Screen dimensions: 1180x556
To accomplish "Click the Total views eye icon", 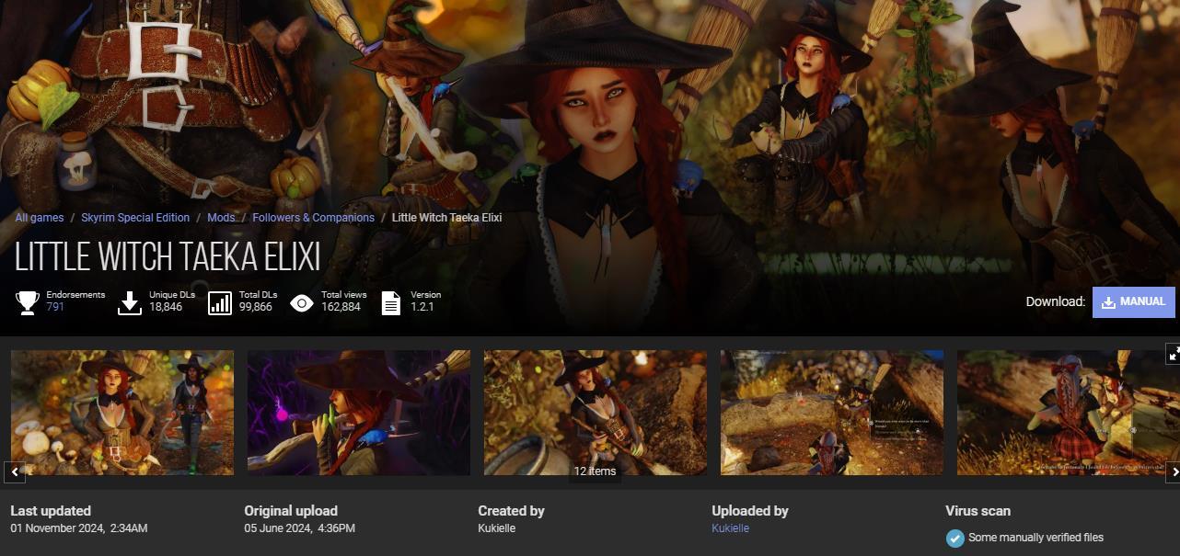I will 302,302.
